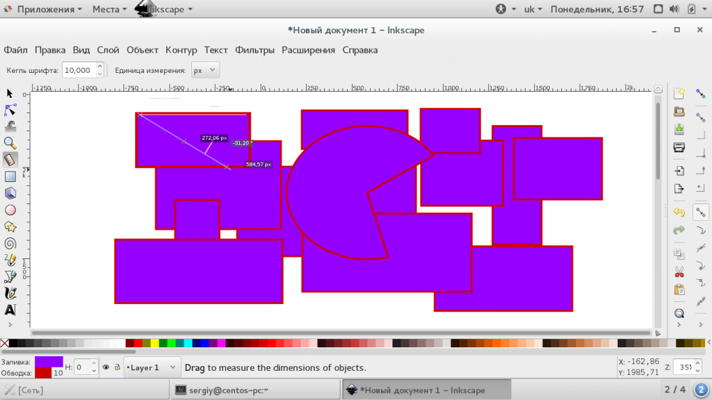This screenshot has width=712, height=400.
Task: Select the Star and polygon tool
Action: point(10,227)
